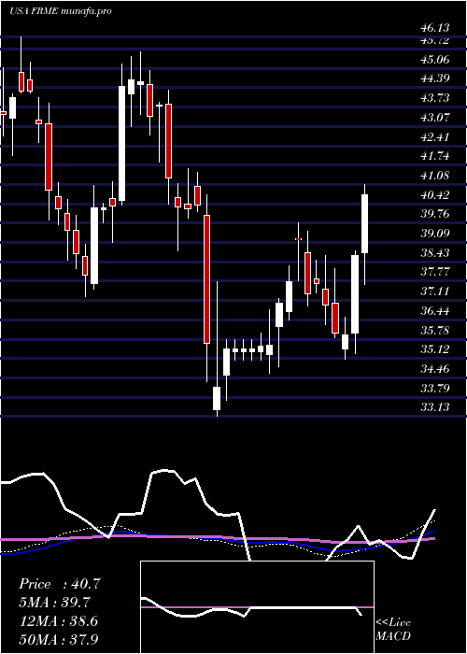Select the 45.06 price axis label
The width and height of the screenshot is (467, 654).
(x=435, y=60)
